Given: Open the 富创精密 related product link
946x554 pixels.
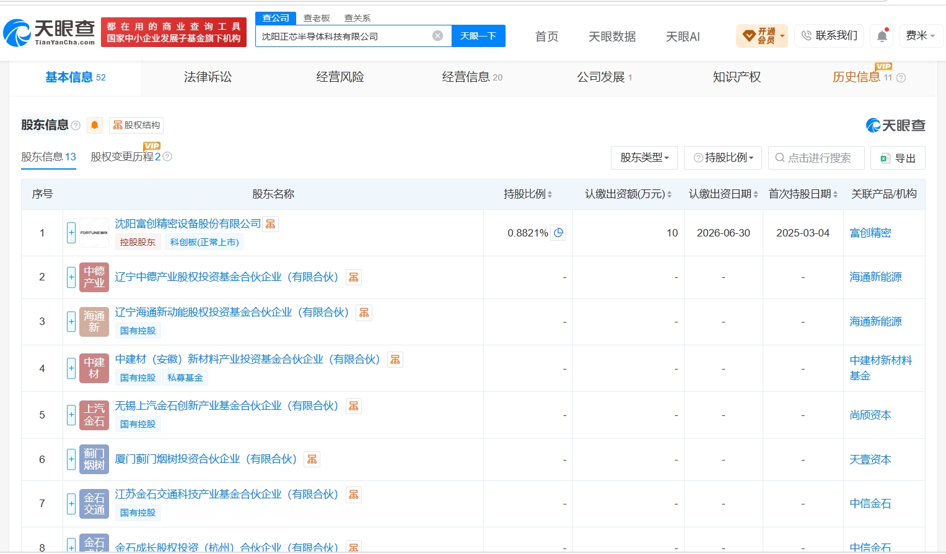Looking at the screenshot, I should click(870, 233).
